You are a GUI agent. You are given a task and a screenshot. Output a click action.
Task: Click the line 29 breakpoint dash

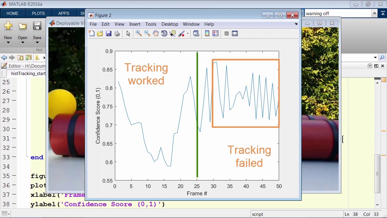click(14, 120)
